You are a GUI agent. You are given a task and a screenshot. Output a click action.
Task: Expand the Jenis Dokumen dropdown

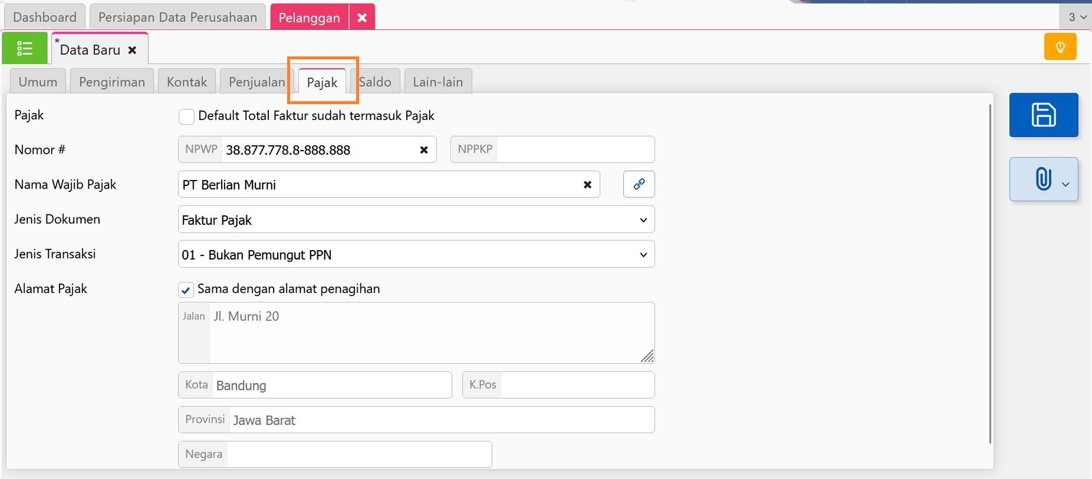[416, 220]
